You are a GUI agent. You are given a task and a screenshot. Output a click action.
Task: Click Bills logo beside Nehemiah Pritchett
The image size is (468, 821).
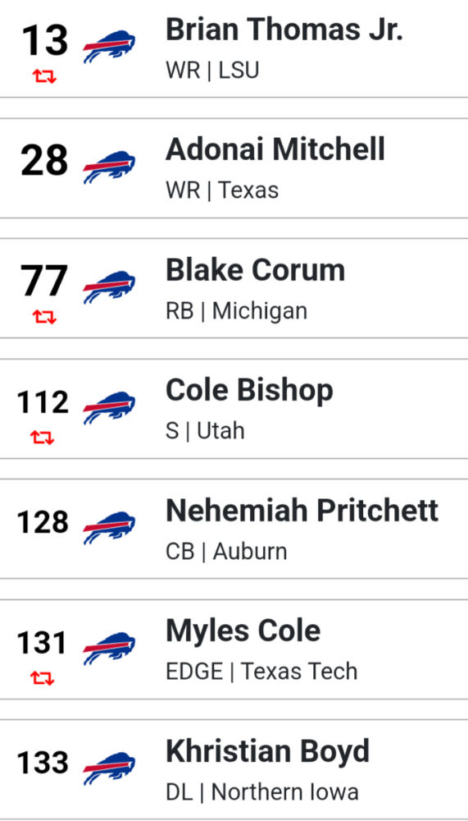(109, 529)
